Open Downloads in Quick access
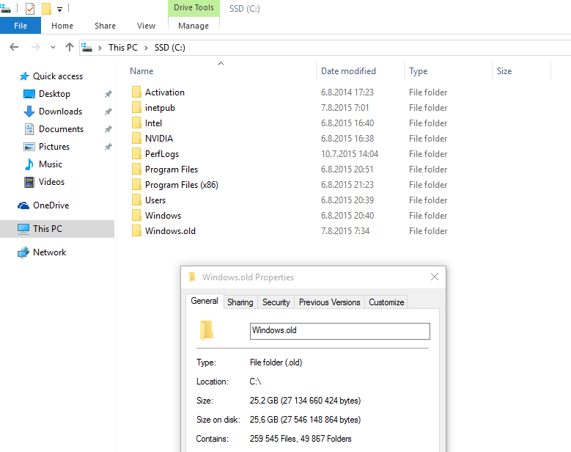The image size is (571, 452). 60,112
